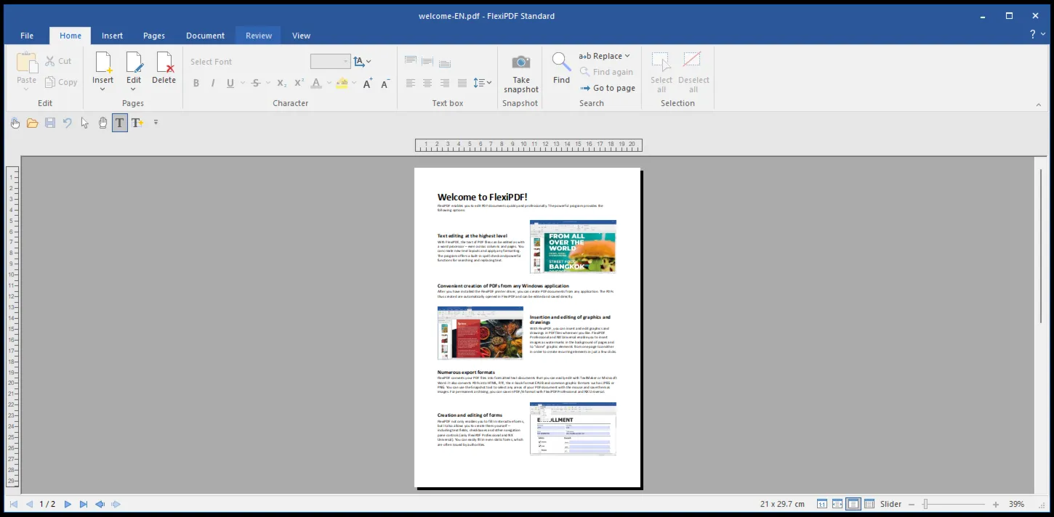Jump to the first page arrow
The height and width of the screenshot is (517, 1054).
14,504
